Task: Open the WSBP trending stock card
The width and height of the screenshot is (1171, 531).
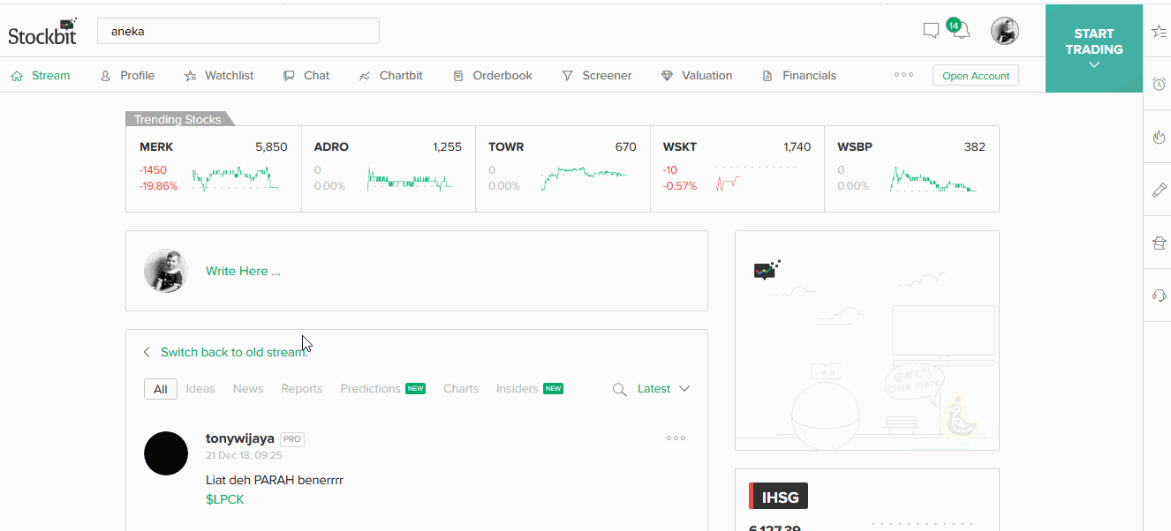Action: (911, 168)
